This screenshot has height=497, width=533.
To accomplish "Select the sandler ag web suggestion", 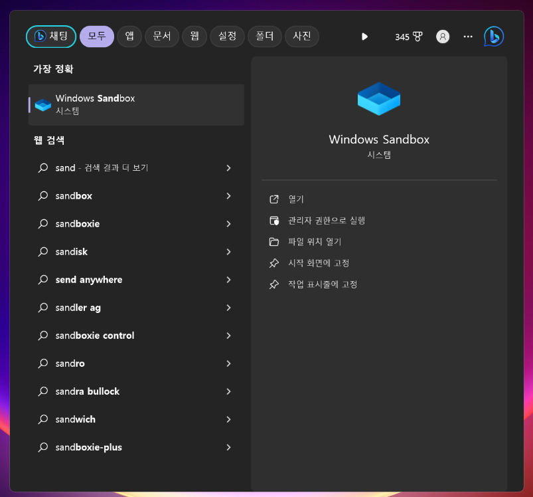I will point(136,308).
